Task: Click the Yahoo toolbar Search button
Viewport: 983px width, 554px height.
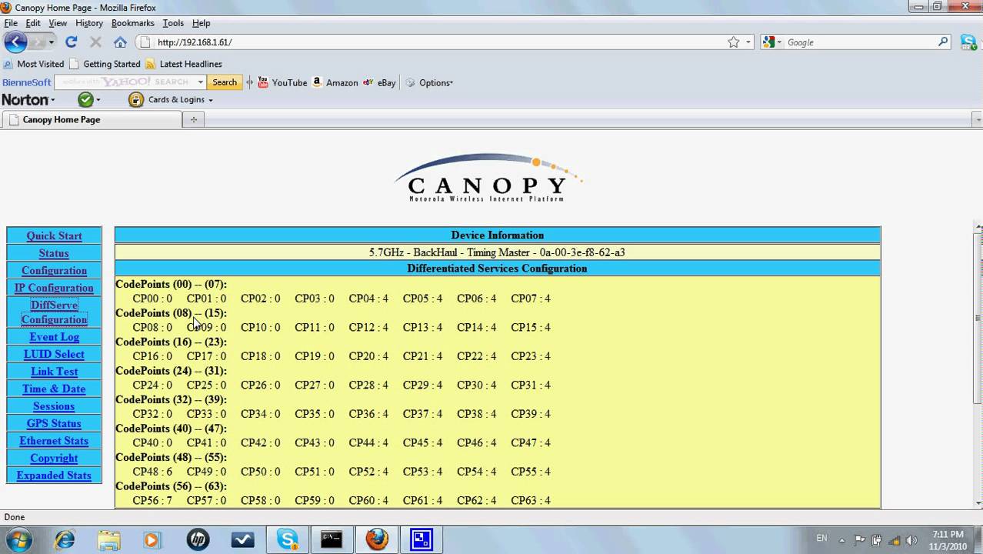Action: coord(225,82)
